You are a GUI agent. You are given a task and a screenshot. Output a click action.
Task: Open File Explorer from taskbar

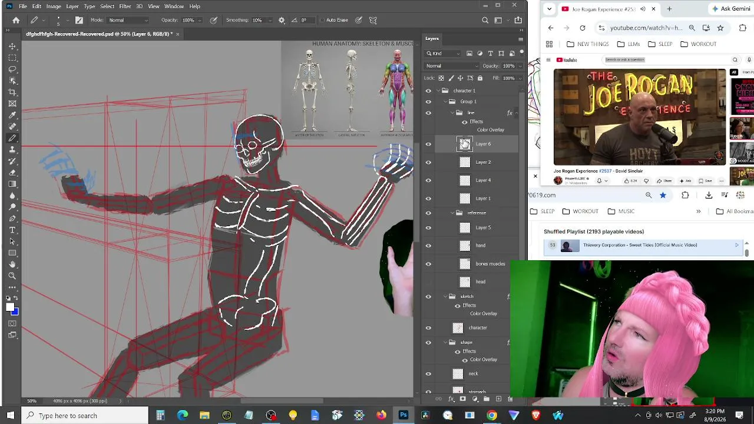(x=204, y=415)
